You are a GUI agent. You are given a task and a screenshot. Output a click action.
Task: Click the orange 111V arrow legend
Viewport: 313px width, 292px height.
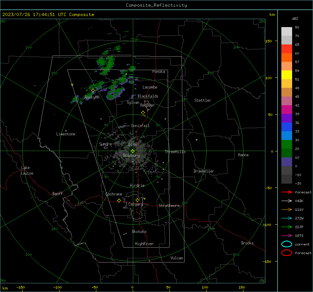287,209
